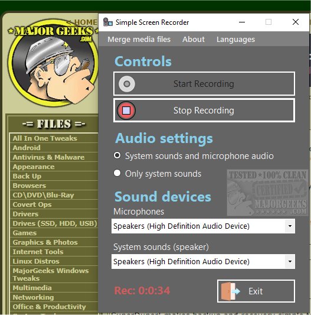Open the Antivirus & Malware category link

coord(48,157)
